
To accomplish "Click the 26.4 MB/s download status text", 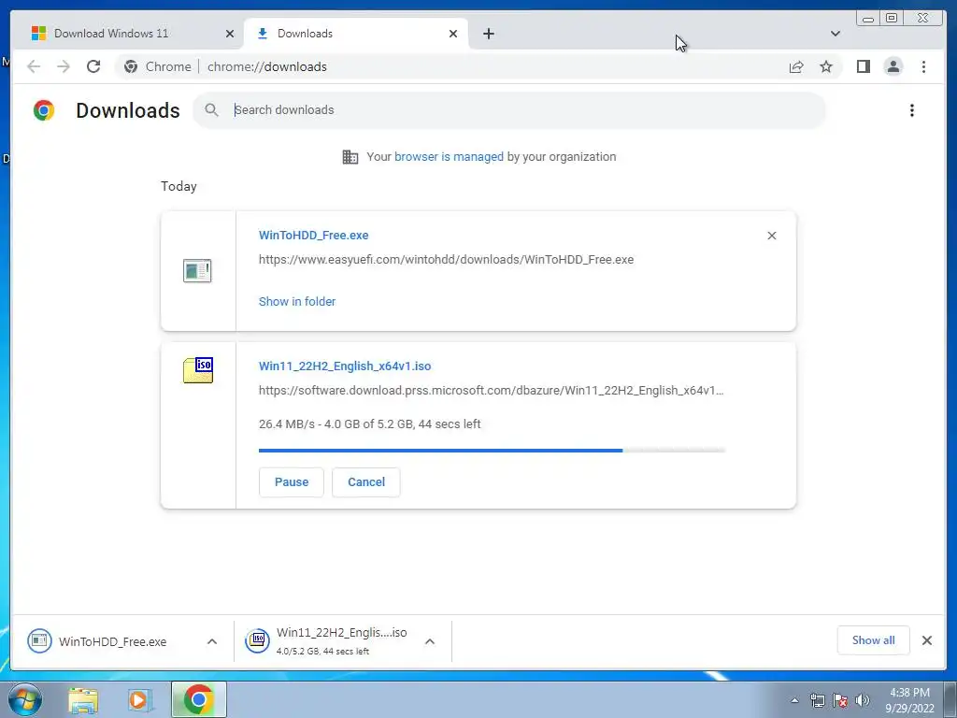I will [x=370, y=424].
